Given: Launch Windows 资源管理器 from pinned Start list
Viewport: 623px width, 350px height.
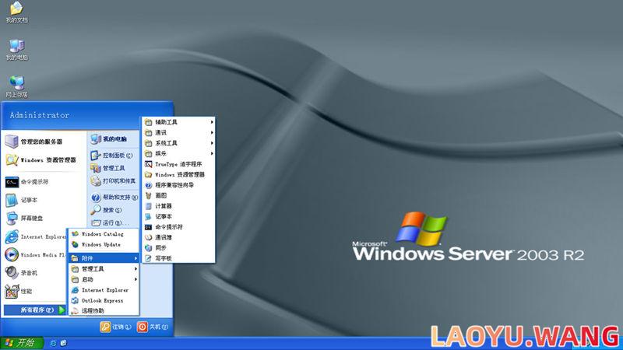Looking at the screenshot, I should click(x=43, y=160).
